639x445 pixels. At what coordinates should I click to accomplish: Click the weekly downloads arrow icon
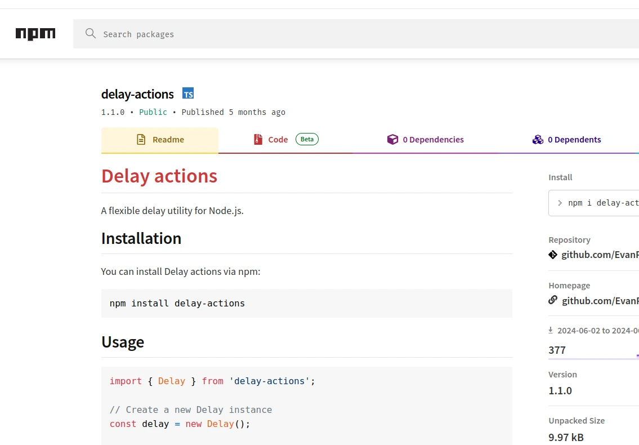pos(551,331)
